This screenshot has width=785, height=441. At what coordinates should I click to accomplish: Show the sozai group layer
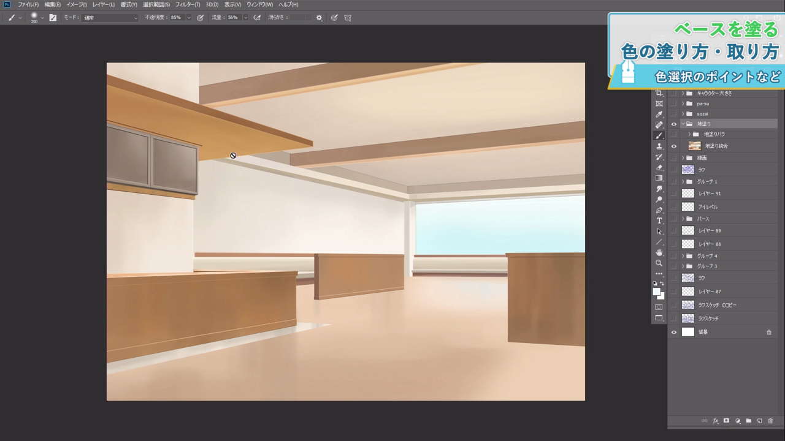pyautogui.click(x=674, y=114)
